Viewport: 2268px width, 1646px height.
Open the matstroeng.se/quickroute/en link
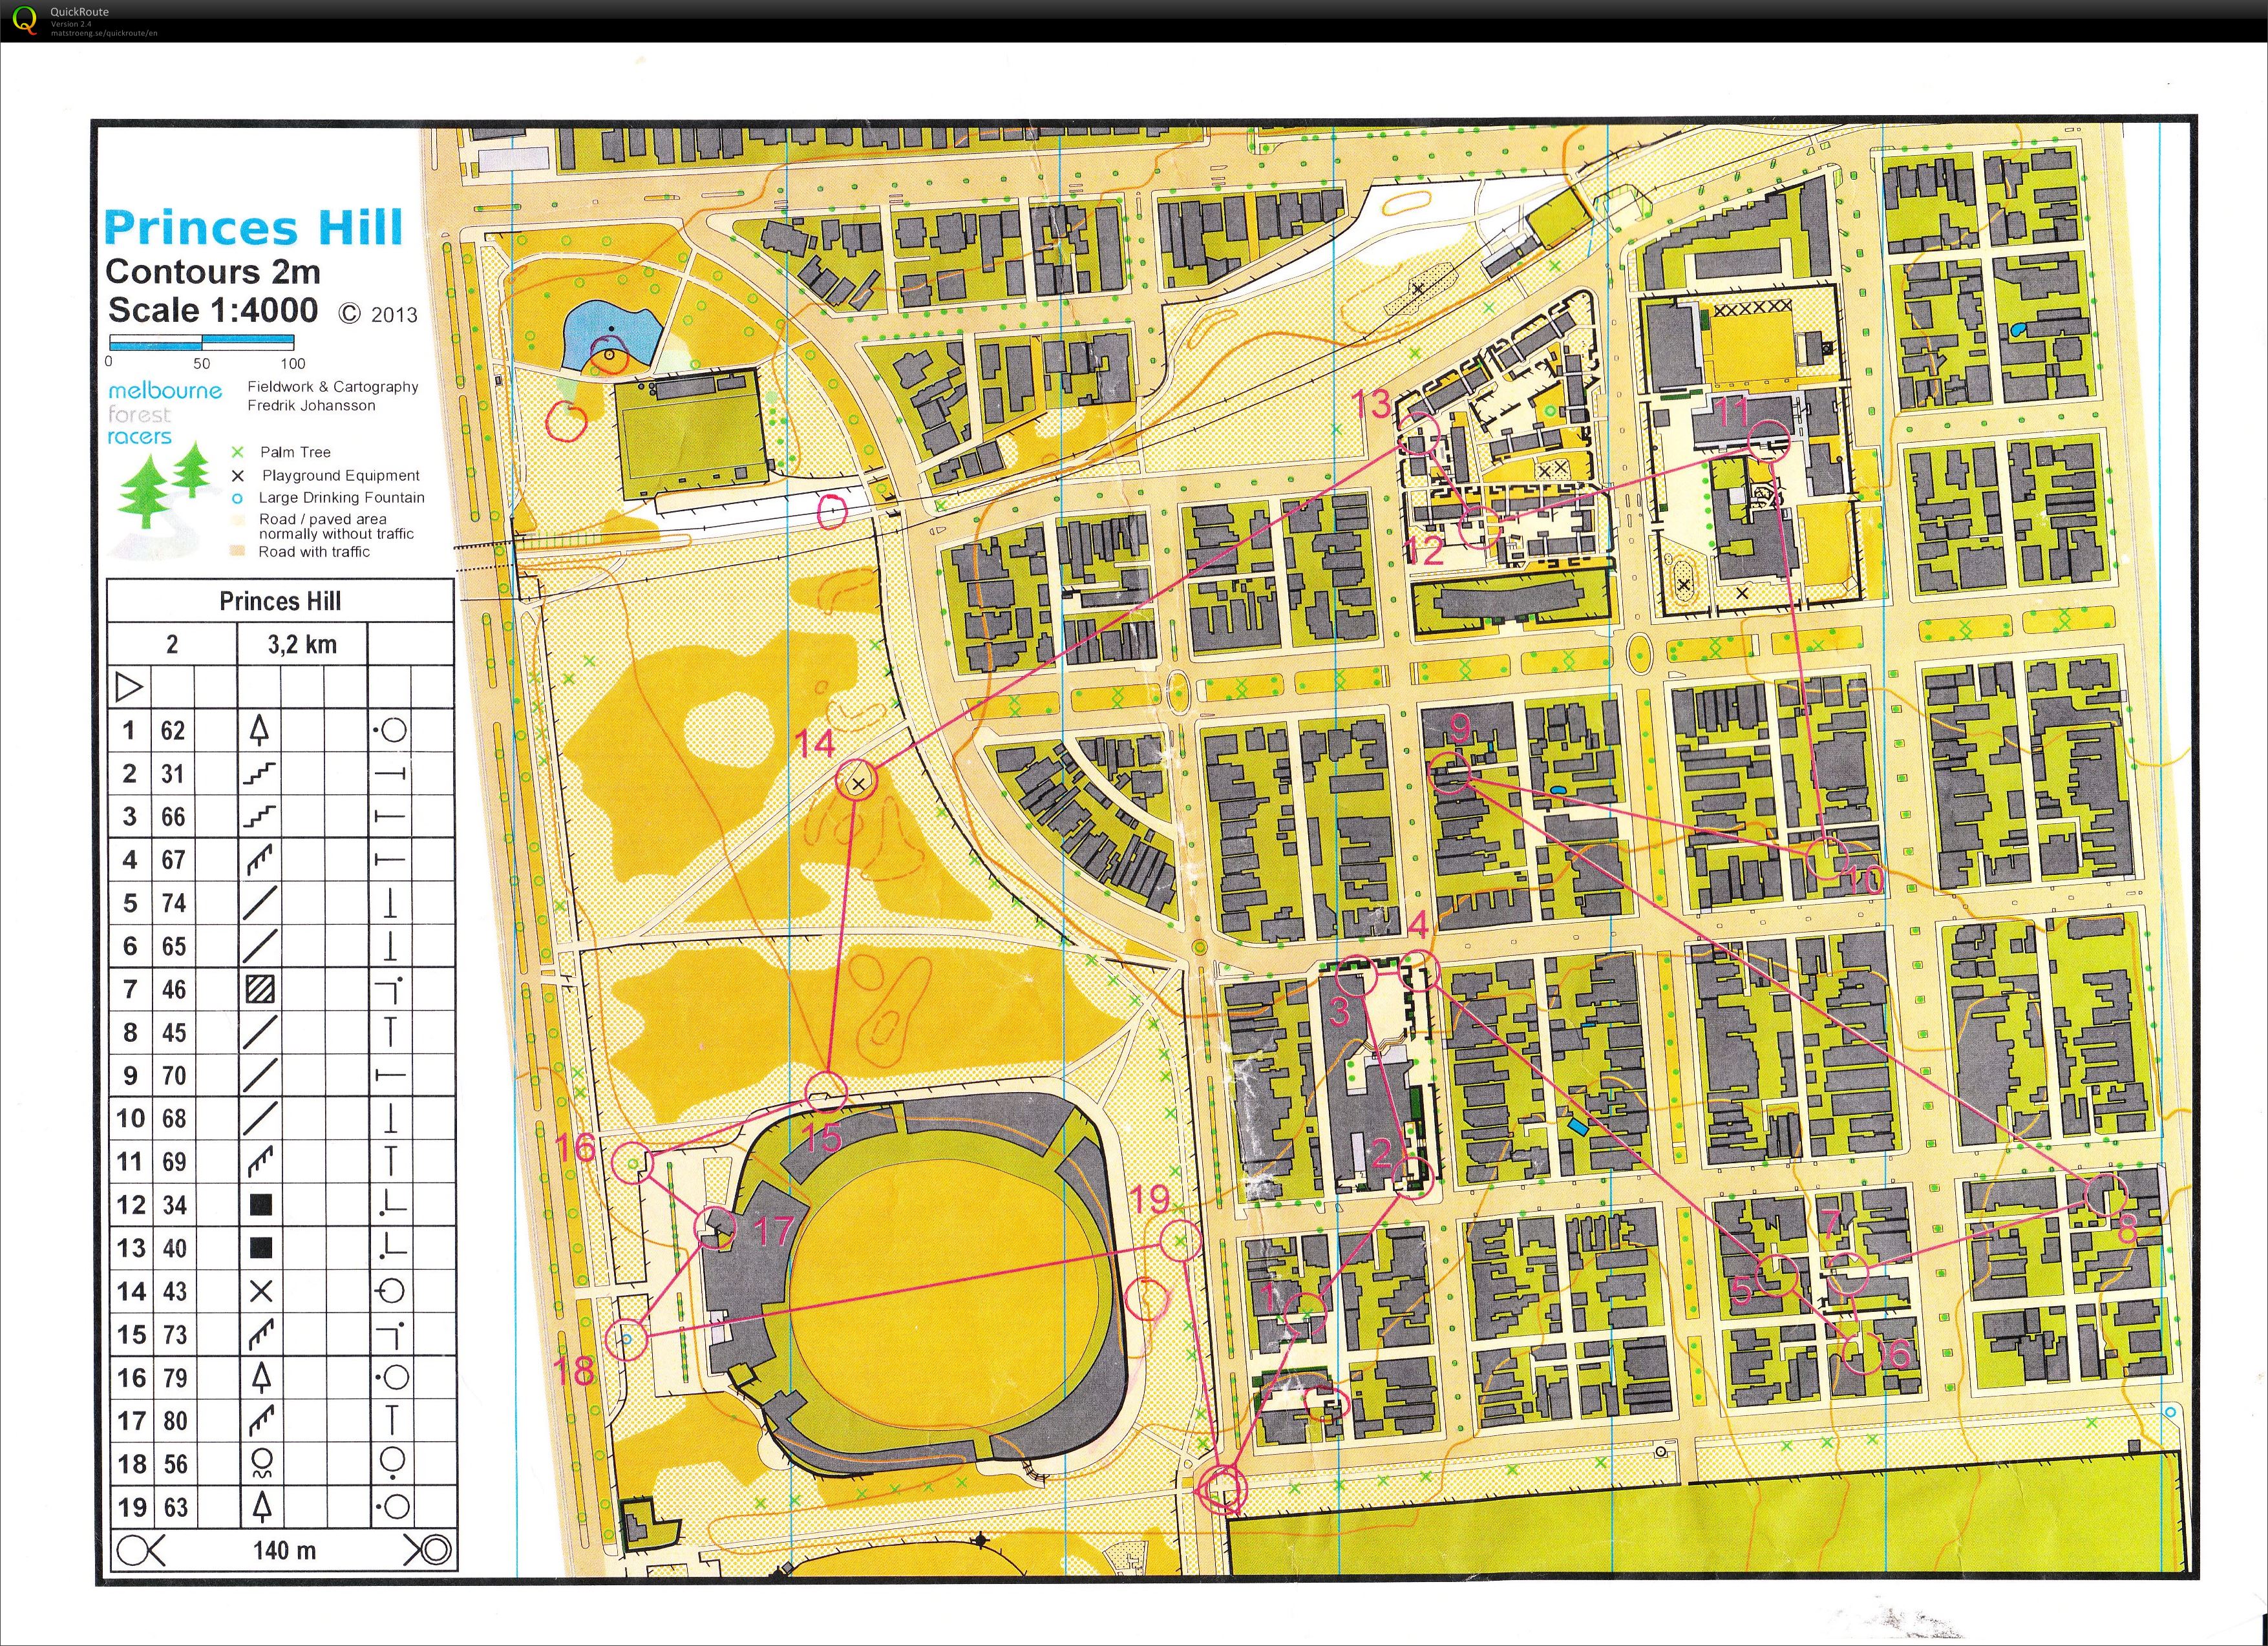(x=104, y=33)
